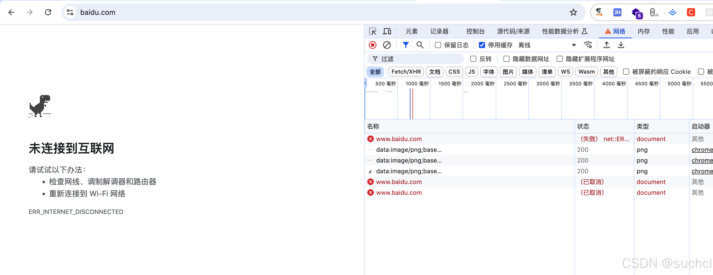The width and height of the screenshot is (713, 275).
Task: Open network conditions wifi settings icon
Action: click(588, 45)
